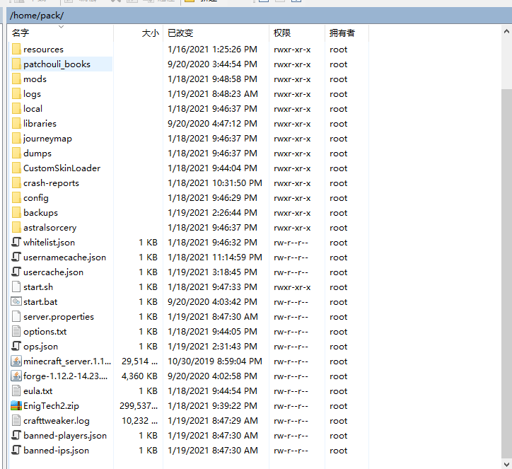This screenshot has width=512, height=469.
Task: Click the 10/30/2019 8:59:04 PM date
Action: [x=215, y=361]
